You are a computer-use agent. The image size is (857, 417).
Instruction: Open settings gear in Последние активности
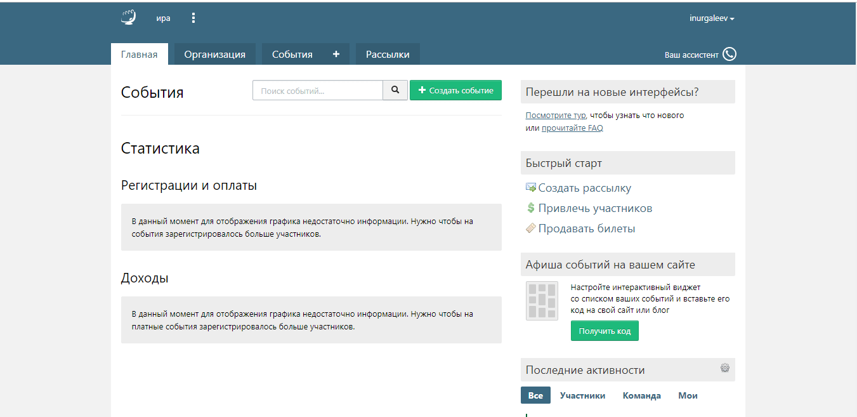tap(725, 368)
